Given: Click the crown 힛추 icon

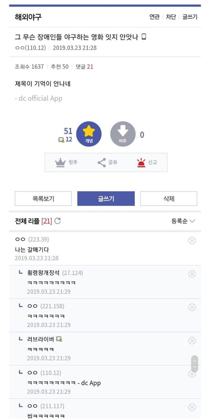Looking at the screenshot, I should 60,162.
